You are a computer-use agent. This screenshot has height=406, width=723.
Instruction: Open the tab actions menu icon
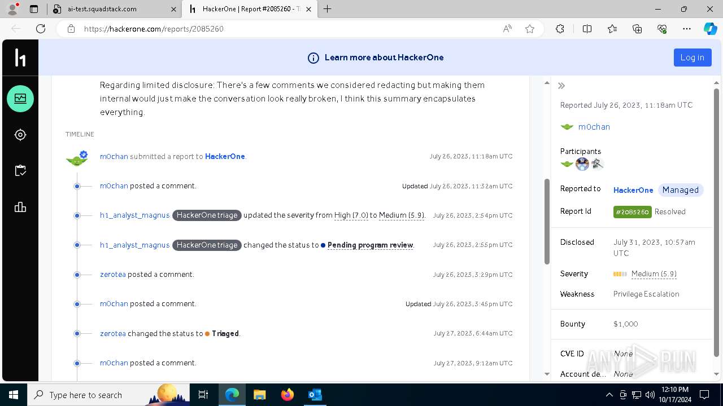click(x=34, y=9)
